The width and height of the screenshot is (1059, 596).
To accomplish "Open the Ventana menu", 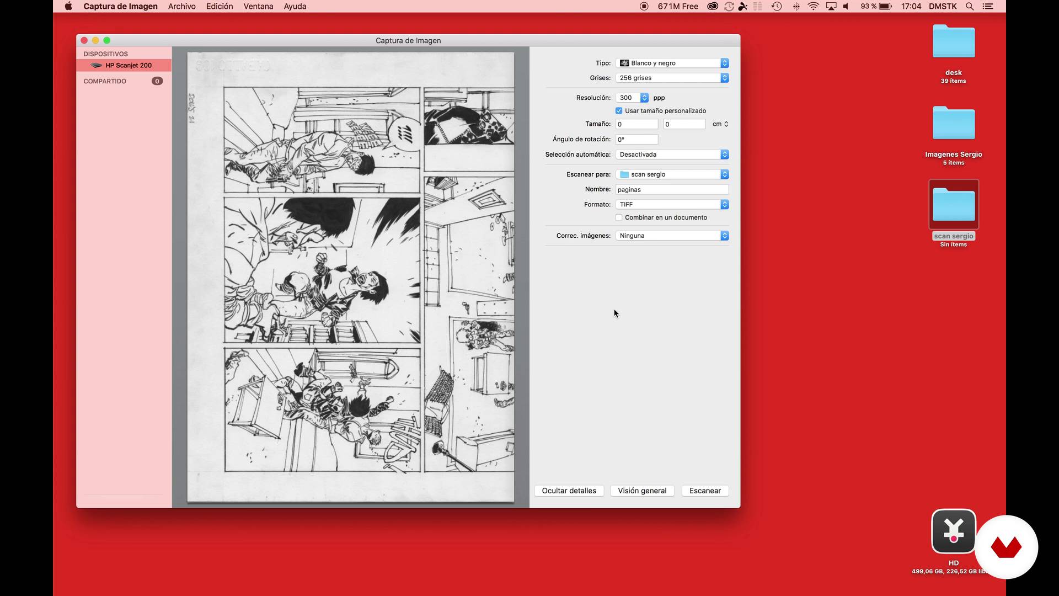I will (258, 6).
